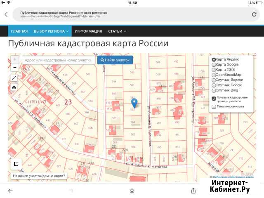Open the Публичная кадастровая карта attribution link

click(x=233, y=177)
